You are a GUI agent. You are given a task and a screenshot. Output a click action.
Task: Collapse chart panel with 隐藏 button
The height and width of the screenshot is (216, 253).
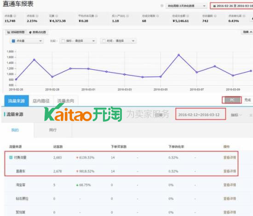pyautogui.click(x=247, y=32)
